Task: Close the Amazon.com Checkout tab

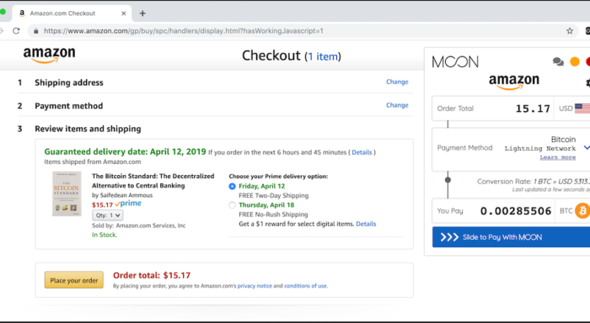Action: click(123, 13)
